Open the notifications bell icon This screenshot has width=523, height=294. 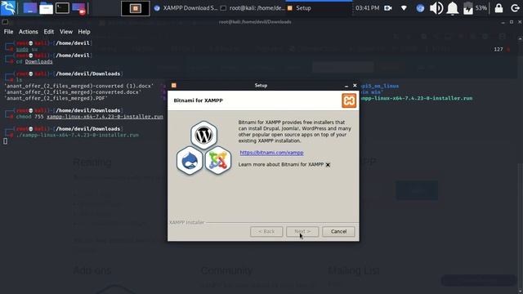tap(452, 8)
